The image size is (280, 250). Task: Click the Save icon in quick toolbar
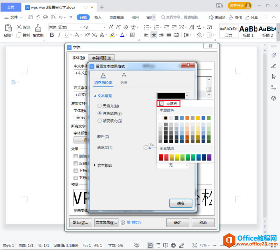pos(31,18)
